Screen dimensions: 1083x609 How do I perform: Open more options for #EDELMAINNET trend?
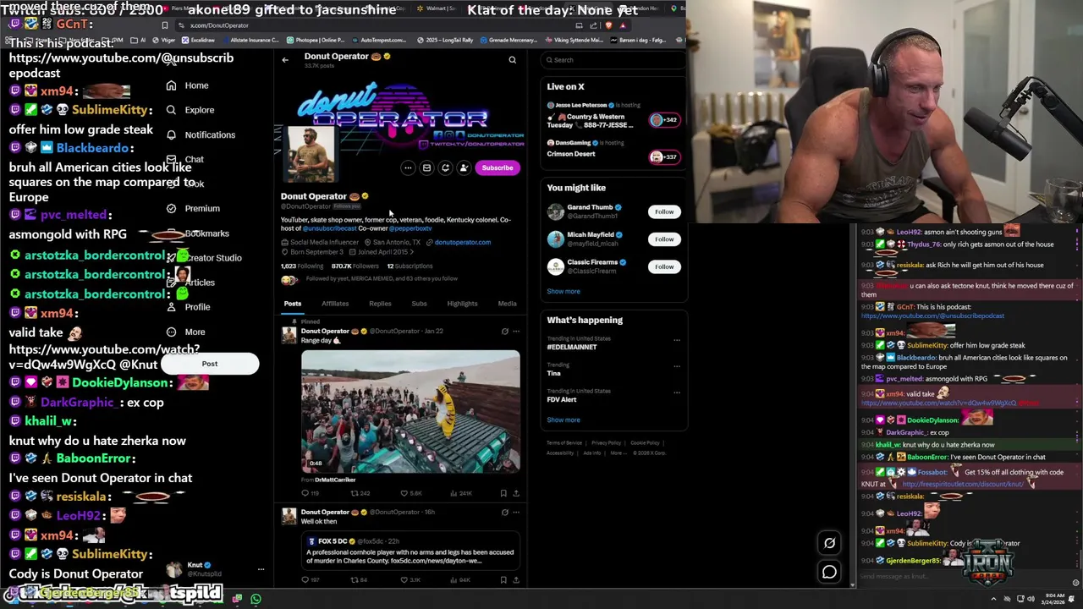pos(676,340)
